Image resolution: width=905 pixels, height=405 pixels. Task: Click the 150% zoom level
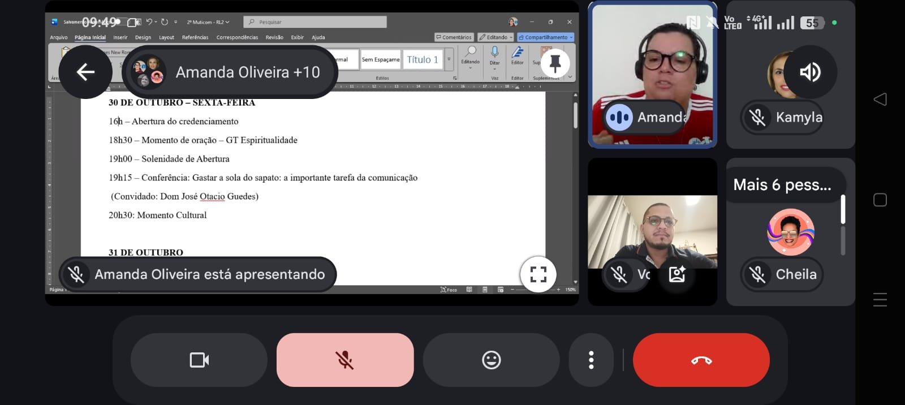click(x=570, y=290)
